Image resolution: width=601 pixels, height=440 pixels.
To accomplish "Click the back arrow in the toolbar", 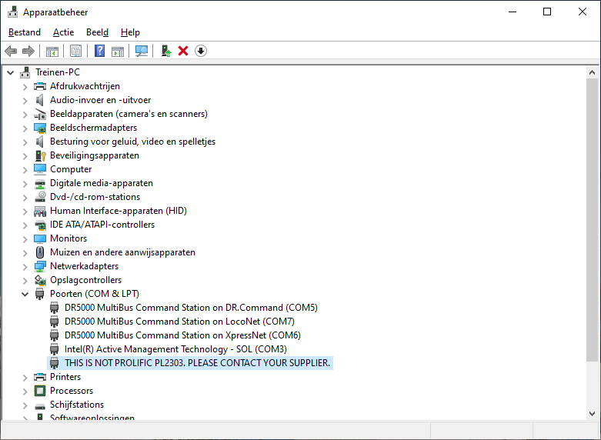I will coord(11,51).
